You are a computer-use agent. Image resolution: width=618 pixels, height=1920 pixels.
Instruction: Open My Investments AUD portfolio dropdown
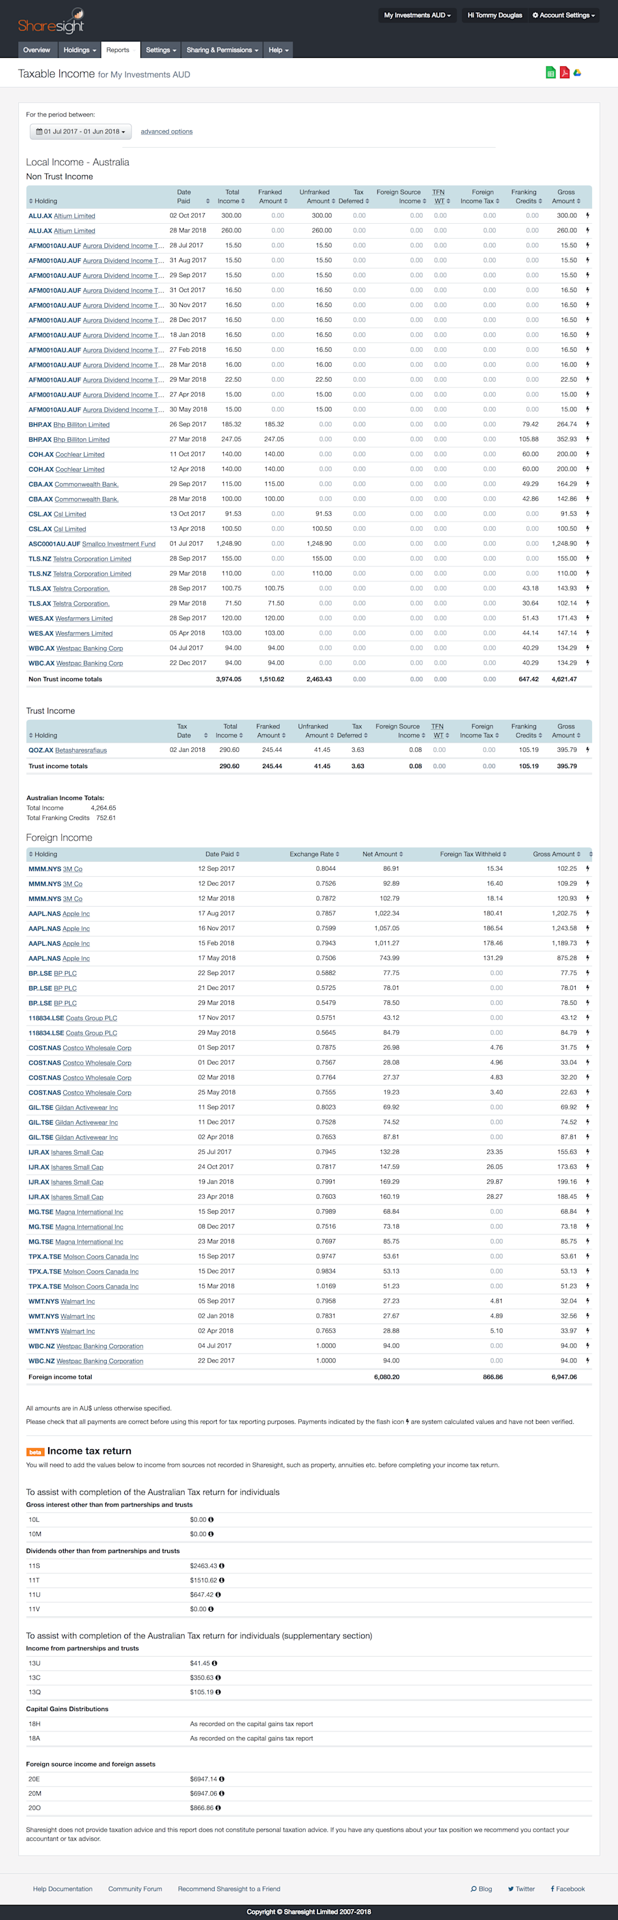click(417, 15)
